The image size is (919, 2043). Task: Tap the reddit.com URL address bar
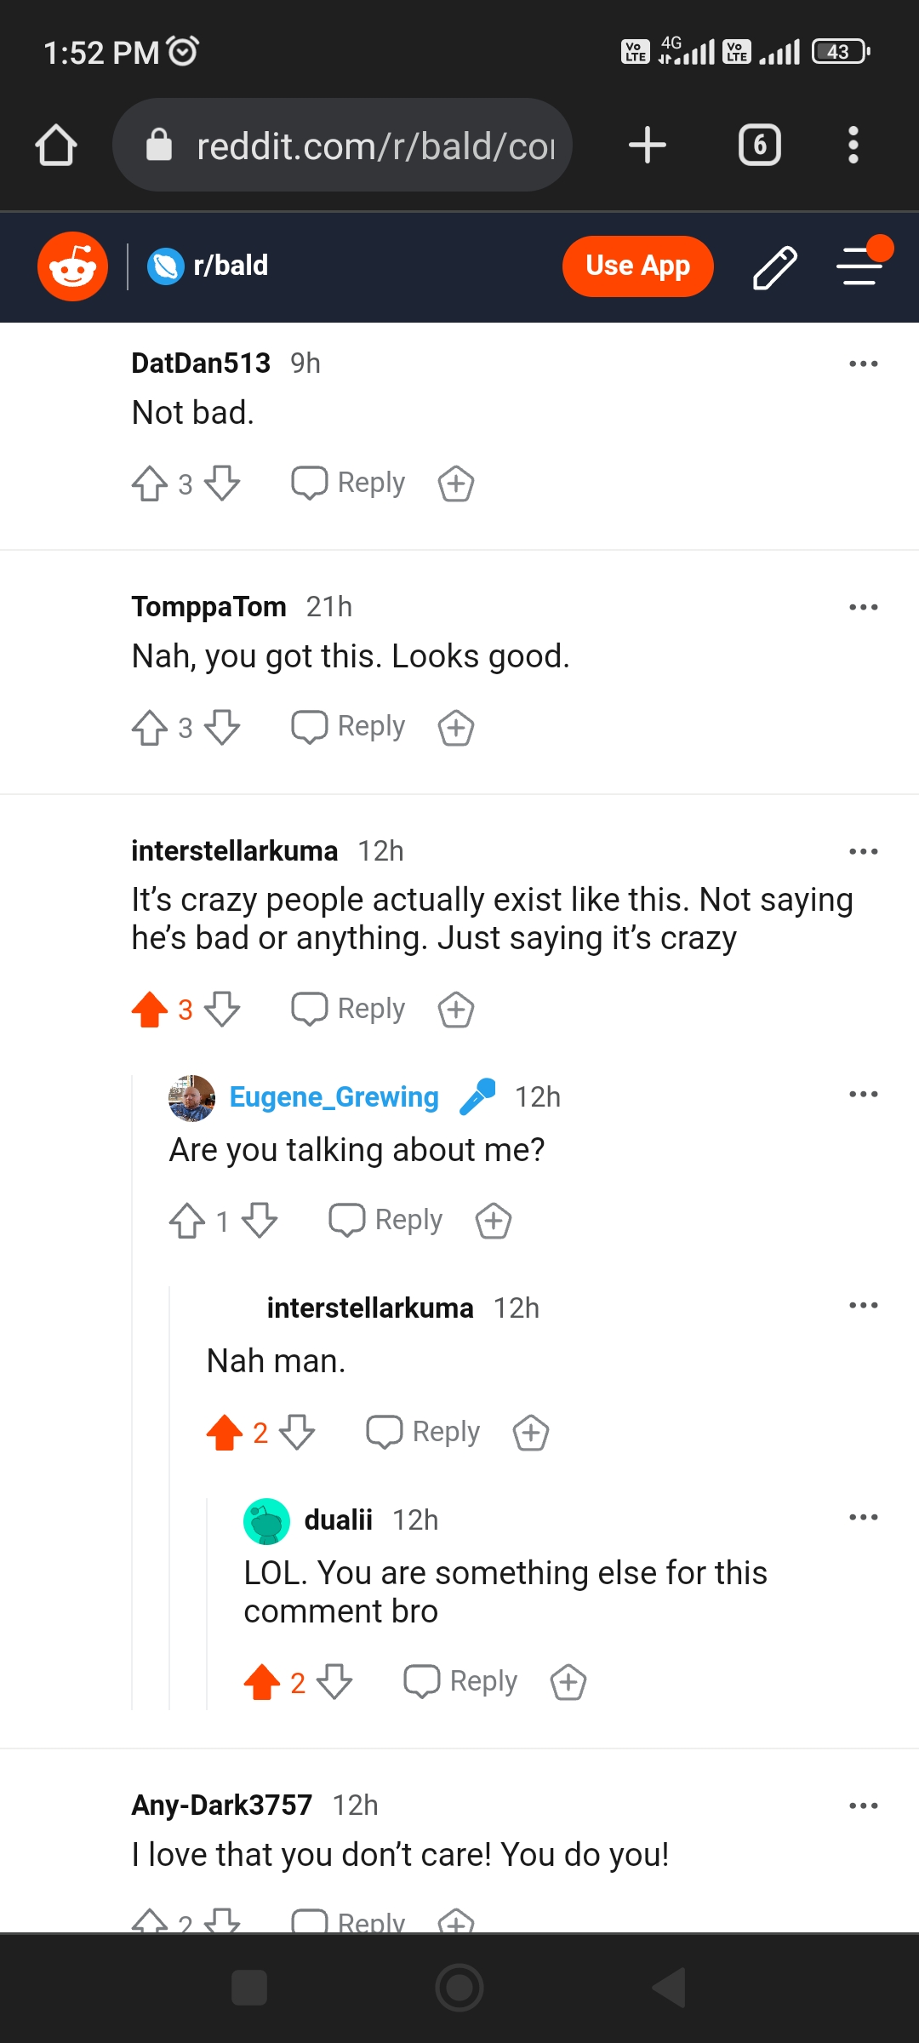[x=342, y=145]
